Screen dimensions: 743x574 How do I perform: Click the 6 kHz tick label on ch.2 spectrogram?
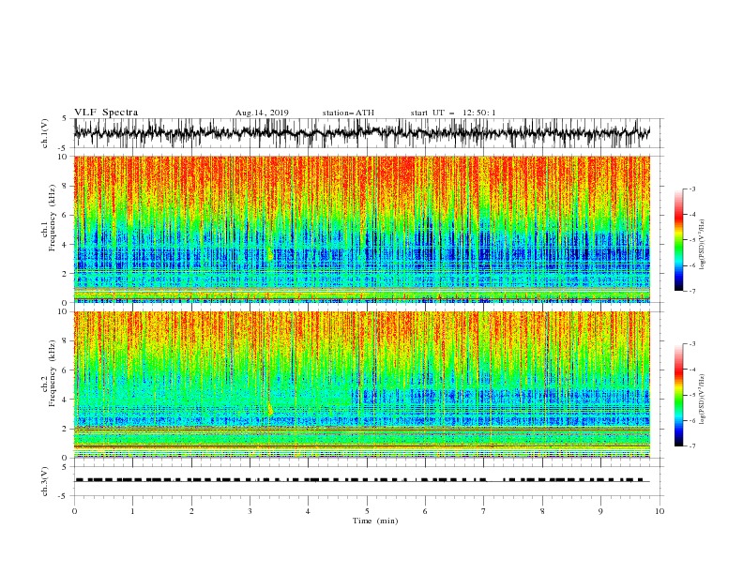pos(66,370)
